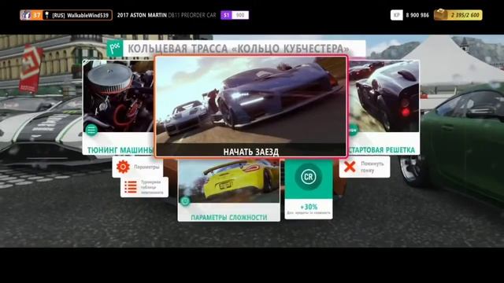Image resolution: width=504 pixels, height=283 pixels.
Task: Click green round icon on Стартовая решетка tile
Action: tap(354, 130)
